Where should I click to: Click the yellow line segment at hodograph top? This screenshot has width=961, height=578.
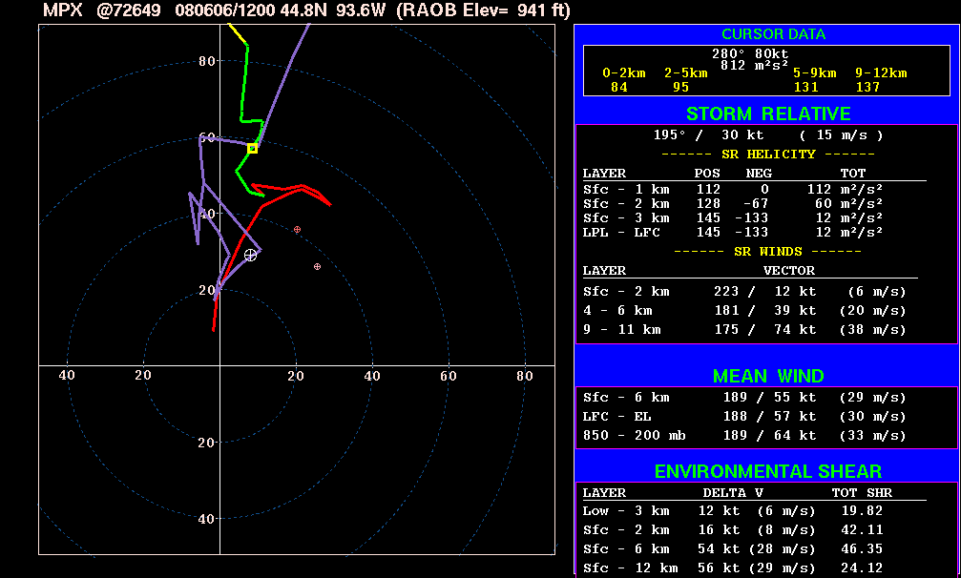[x=240, y=34]
